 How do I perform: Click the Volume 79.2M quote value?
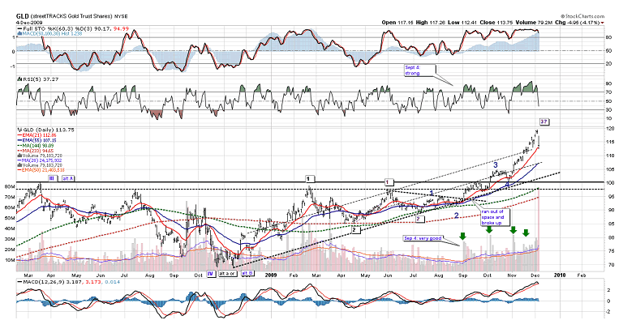click(x=534, y=22)
